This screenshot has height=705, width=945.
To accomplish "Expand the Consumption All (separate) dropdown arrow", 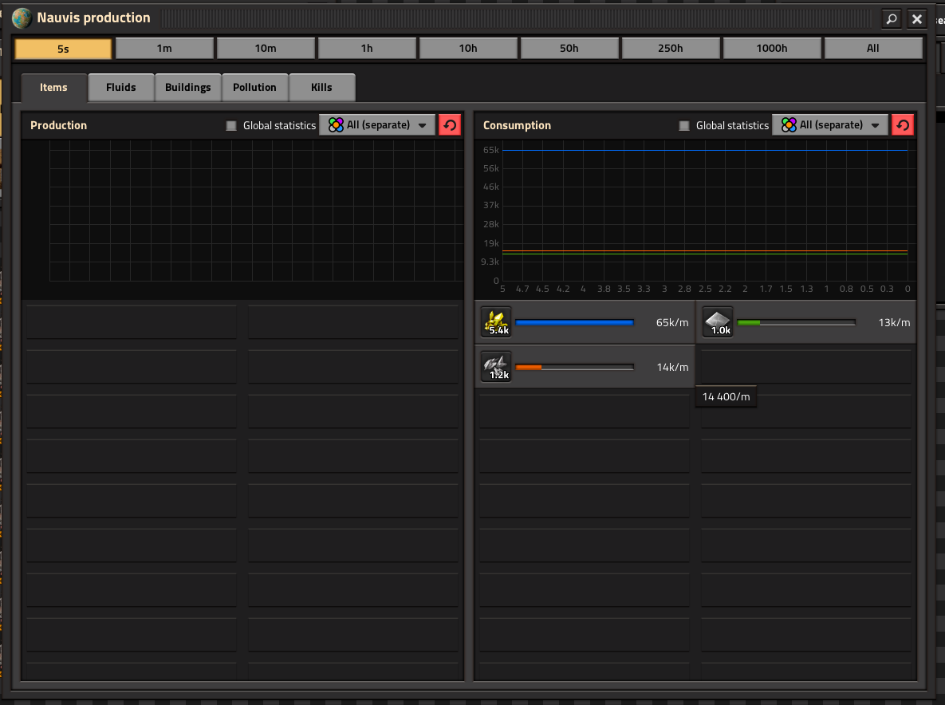I will coord(875,125).
